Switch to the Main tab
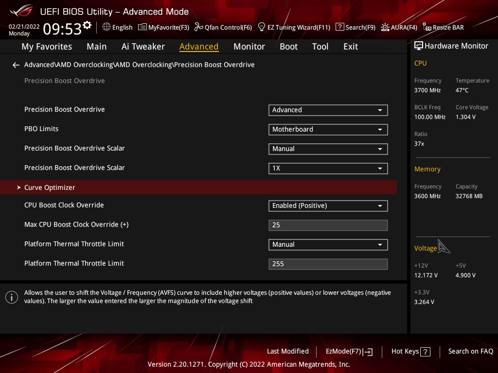The image size is (498, 373). pos(97,47)
